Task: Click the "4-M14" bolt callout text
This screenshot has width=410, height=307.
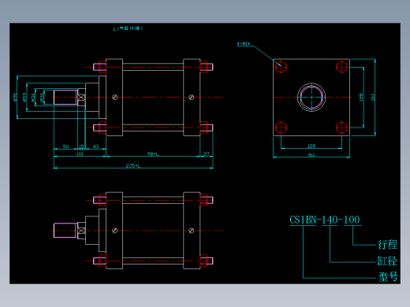Action: click(x=243, y=44)
